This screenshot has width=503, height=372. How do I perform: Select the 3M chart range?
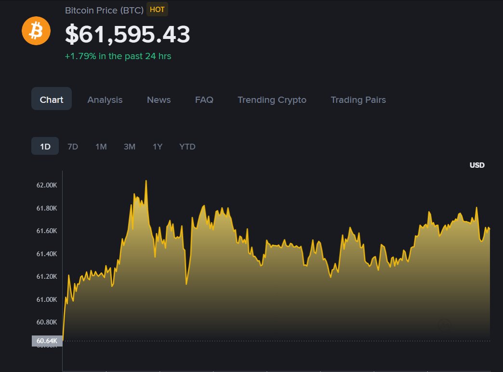[x=130, y=147]
